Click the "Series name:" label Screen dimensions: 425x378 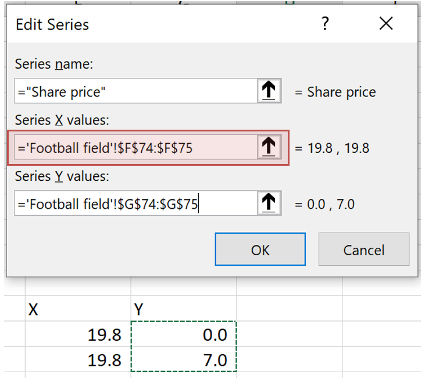point(54,64)
